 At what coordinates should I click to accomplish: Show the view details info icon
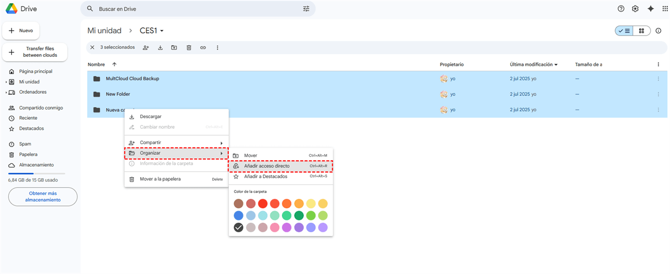(x=658, y=31)
